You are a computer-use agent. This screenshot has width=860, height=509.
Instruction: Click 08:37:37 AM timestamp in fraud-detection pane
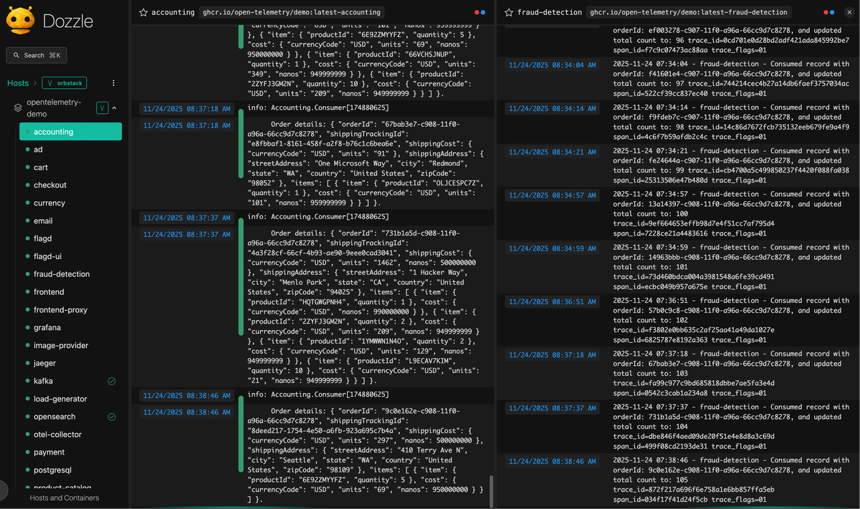coord(552,408)
